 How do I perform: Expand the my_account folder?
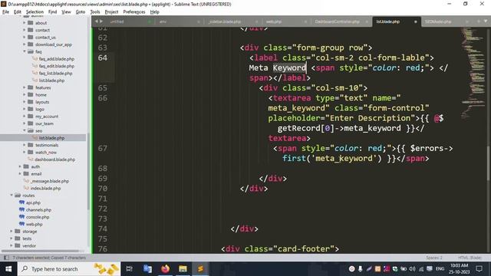(x=25, y=116)
